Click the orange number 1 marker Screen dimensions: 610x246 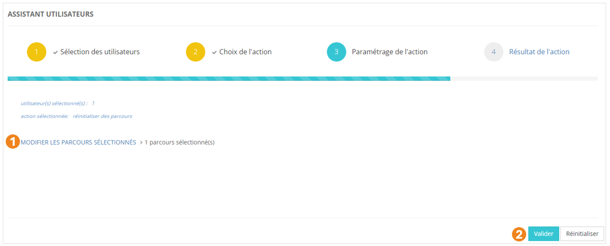coord(13,142)
